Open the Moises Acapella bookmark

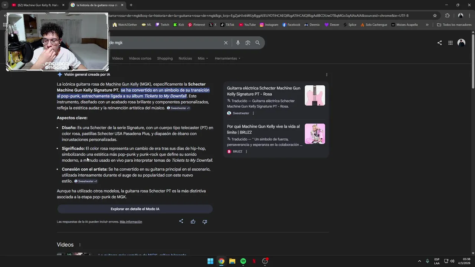[404, 24]
